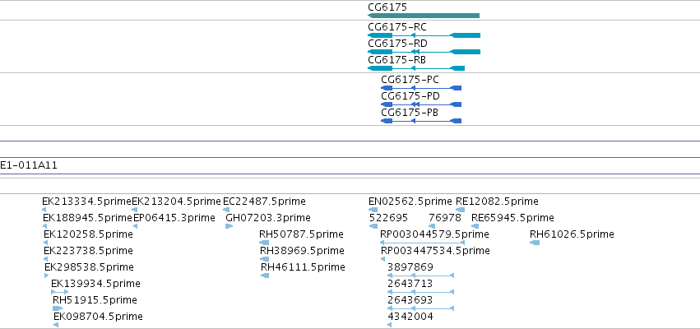This screenshot has width=700, height=329.
Task: Select EK098704.5prime EST label
Action: click(98, 317)
